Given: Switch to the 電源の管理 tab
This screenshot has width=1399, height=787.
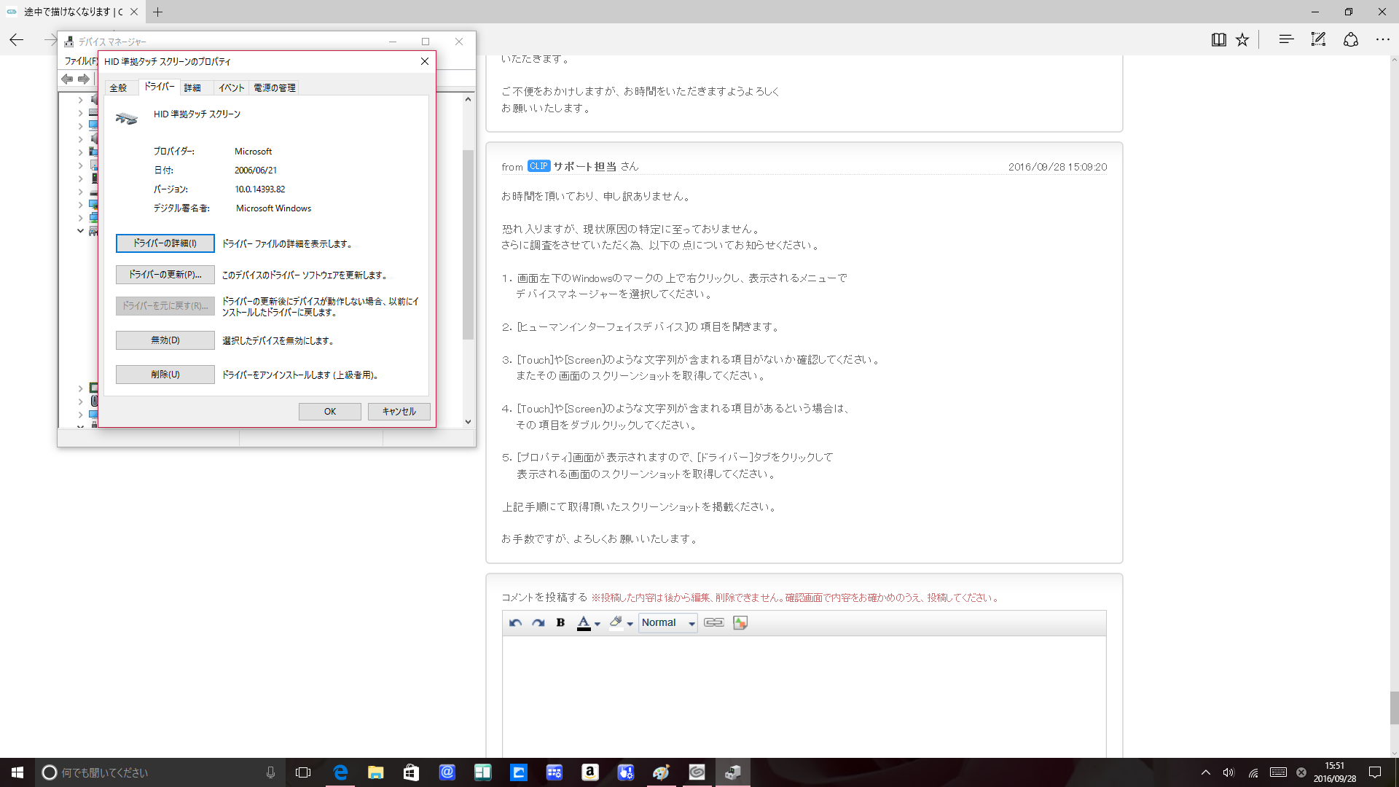Looking at the screenshot, I should click(x=275, y=88).
